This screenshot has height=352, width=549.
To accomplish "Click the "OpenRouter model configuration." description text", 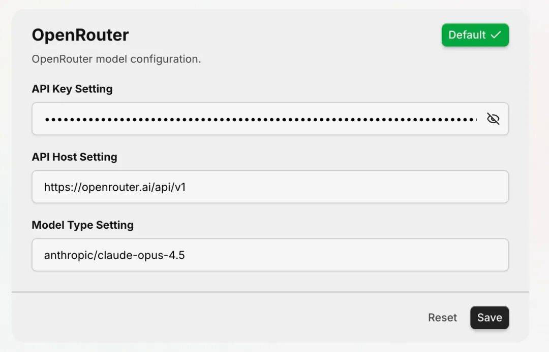I will [116, 59].
